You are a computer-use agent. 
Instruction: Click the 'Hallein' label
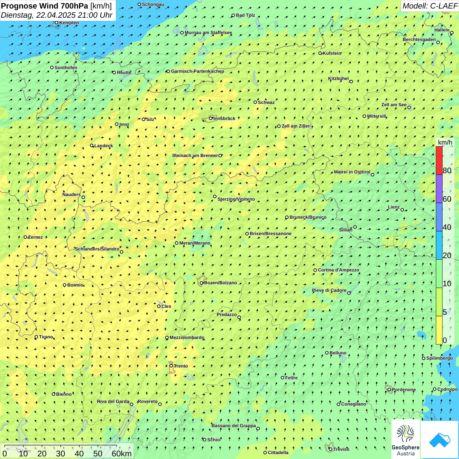coord(442,30)
